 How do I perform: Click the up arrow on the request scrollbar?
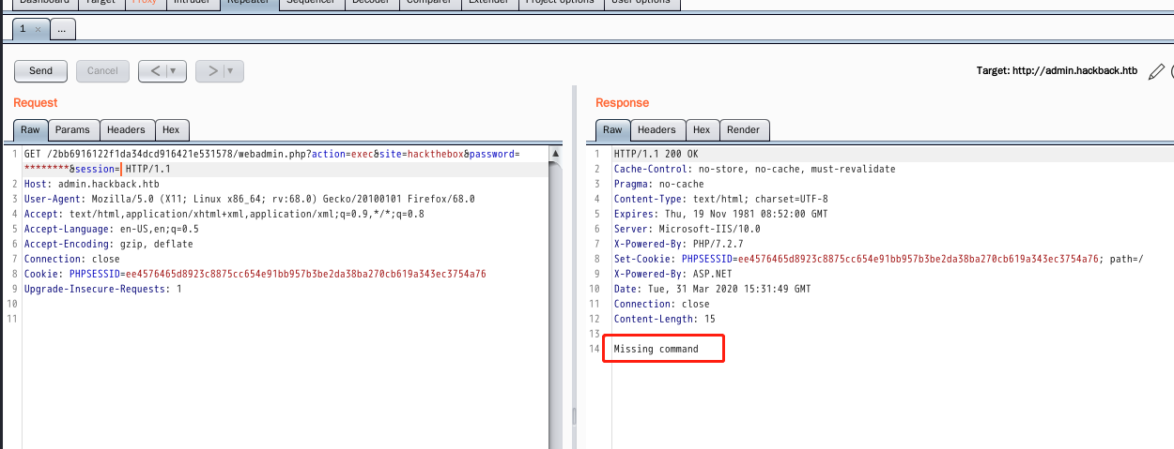point(556,154)
